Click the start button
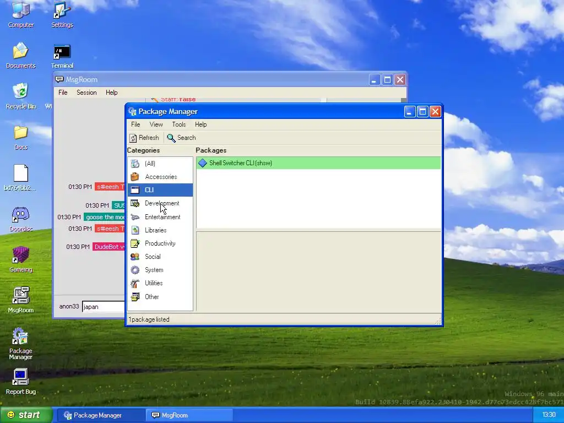Image resolution: width=564 pixels, height=423 pixels. click(25, 415)
